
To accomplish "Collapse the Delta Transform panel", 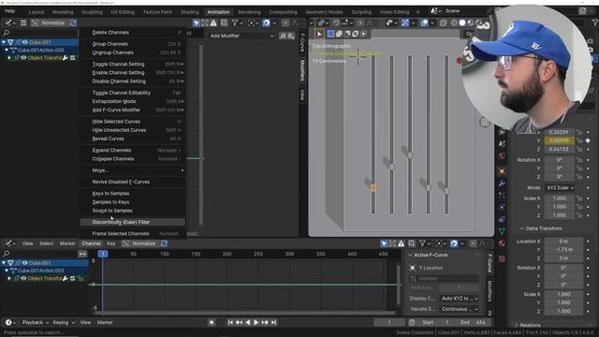I will (x=522, y=228).
